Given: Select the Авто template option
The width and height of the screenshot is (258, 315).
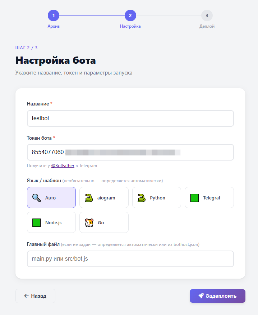Looking at the screenshot, I should pyautogui.click(x=51, y=198).
